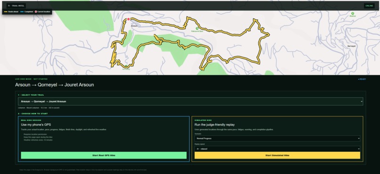Click the La Camp map pin
The image size is (380, 174).
[126, 66]
